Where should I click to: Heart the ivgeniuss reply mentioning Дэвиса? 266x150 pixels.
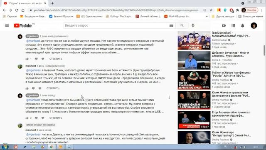pos(43,118)
